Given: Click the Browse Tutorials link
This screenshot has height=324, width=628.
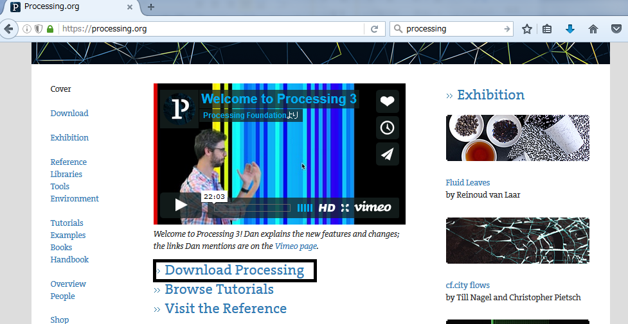Looking at the screenshot, I should click(x=219, y=289).
